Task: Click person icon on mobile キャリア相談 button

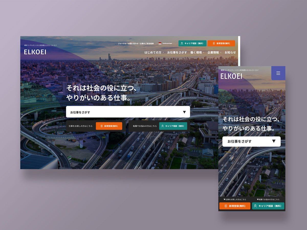Action: point(255,206)
